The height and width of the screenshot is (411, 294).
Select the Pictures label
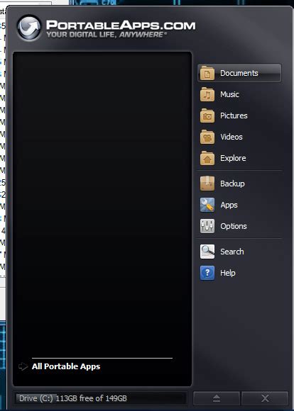234,116
